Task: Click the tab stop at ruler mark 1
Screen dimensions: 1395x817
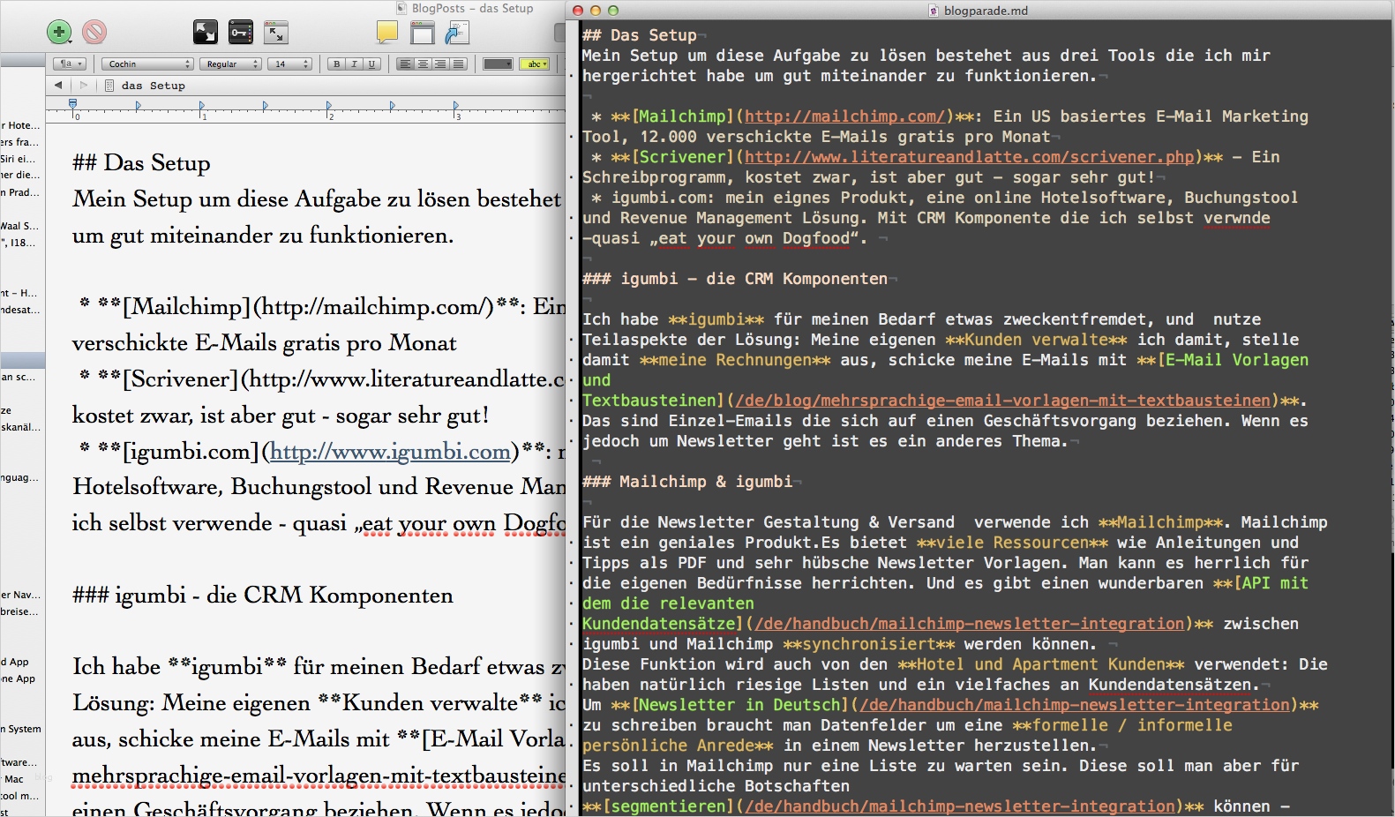Action: [x=201, y=107]
